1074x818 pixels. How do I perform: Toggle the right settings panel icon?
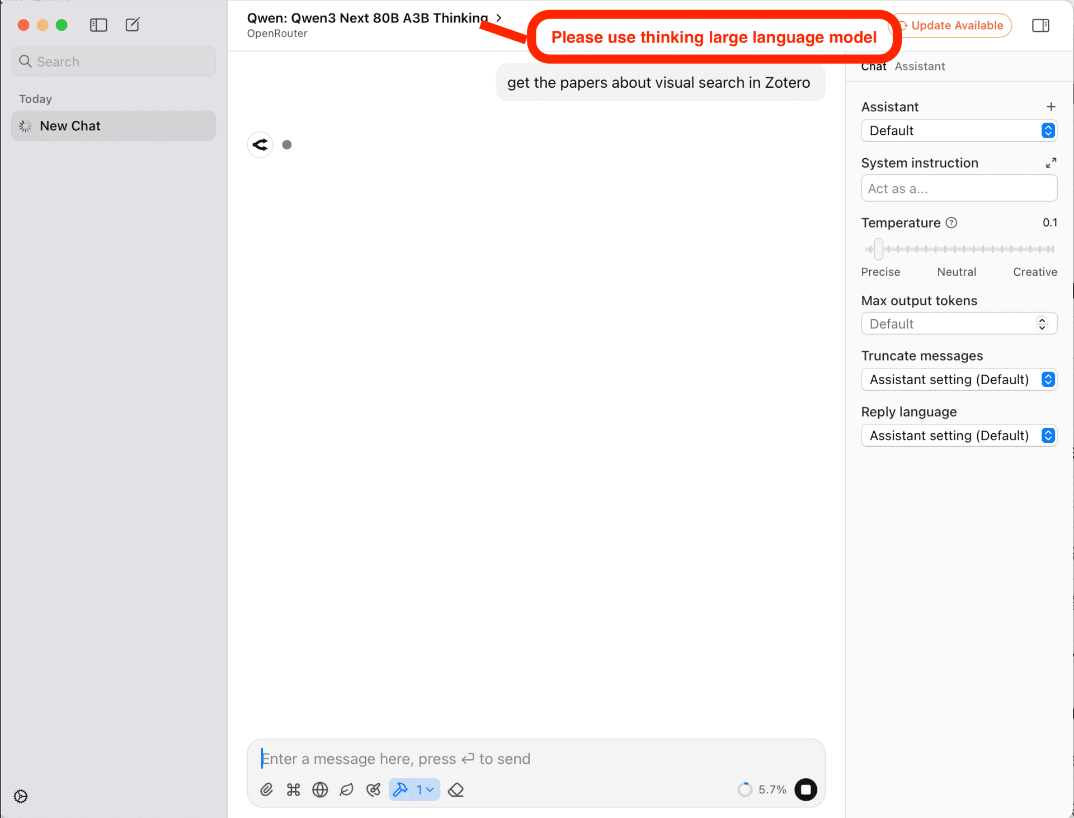point(1040,25)
